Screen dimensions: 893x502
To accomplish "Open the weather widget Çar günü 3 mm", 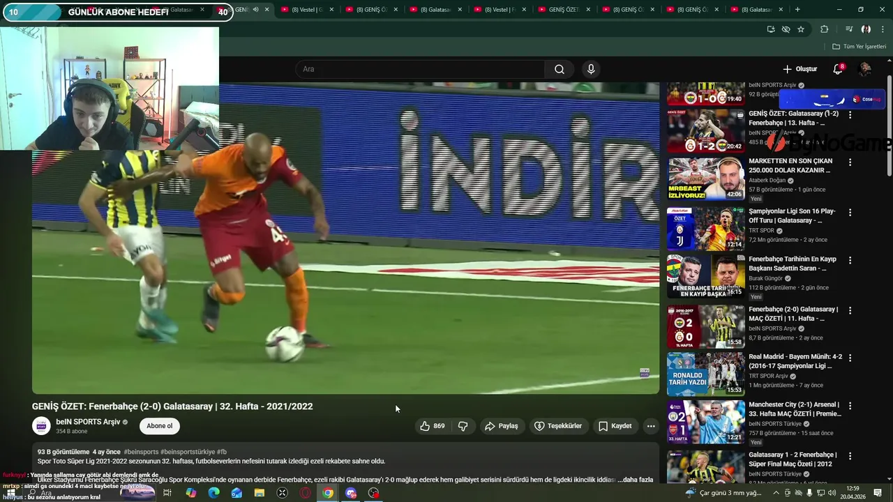I will [x=723, y=493].
